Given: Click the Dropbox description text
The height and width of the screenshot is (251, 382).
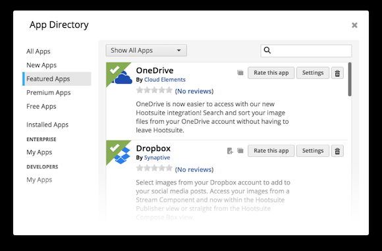Looking at the screenshot, I should pyautogui.click(x=213, y=200).
